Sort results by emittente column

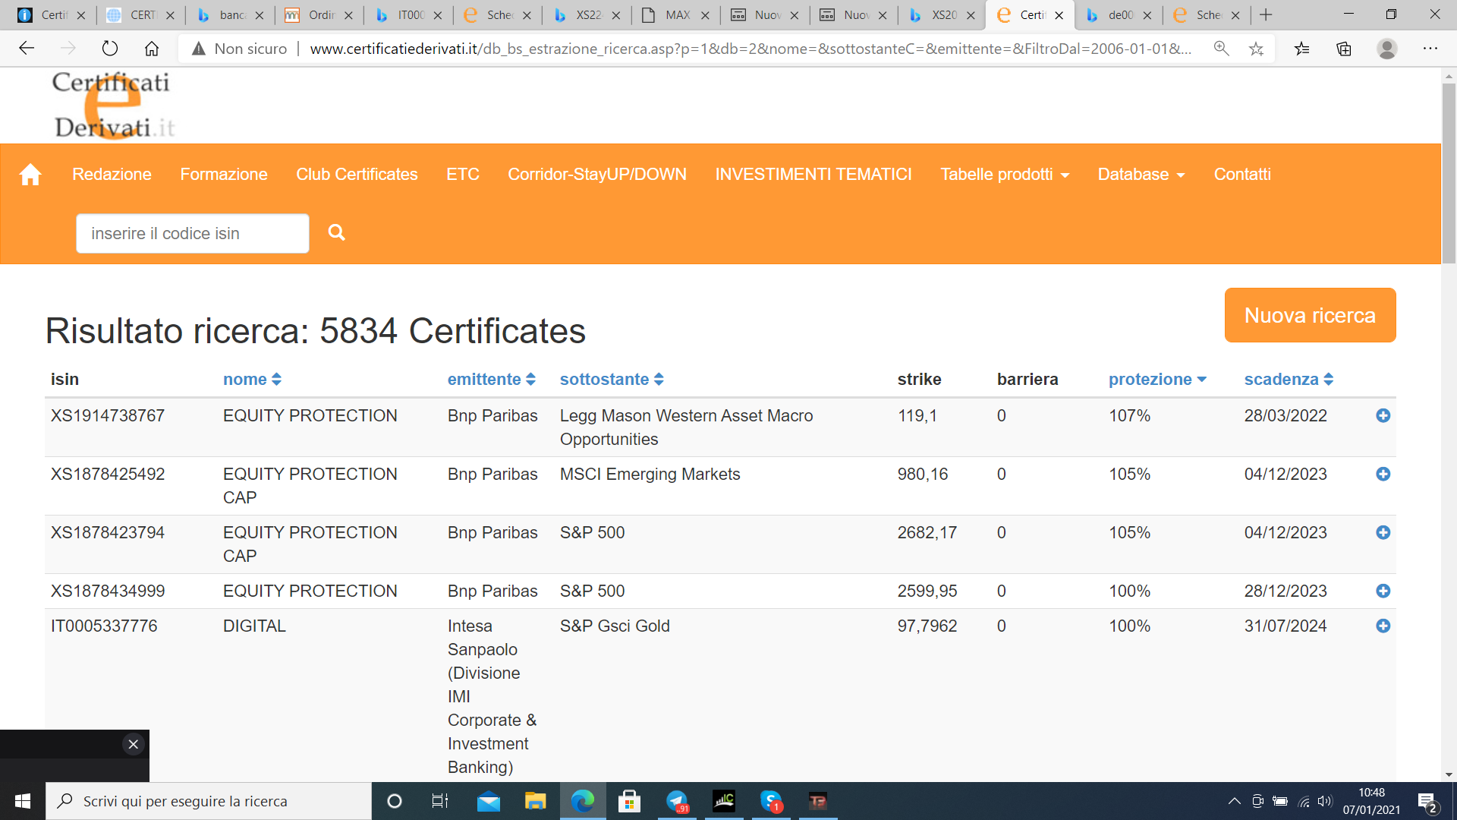point(491,379)
